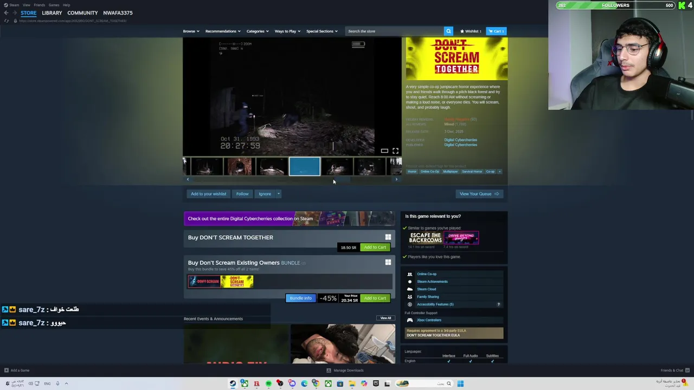The height and width of the screenshot is (390, 694).
Task: Go back with the navigation arrow
Action: 6,12
